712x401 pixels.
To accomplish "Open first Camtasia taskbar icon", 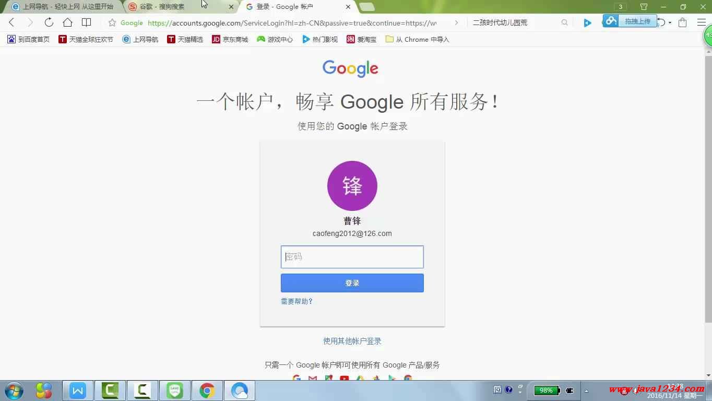I will (x=110, y=391).
